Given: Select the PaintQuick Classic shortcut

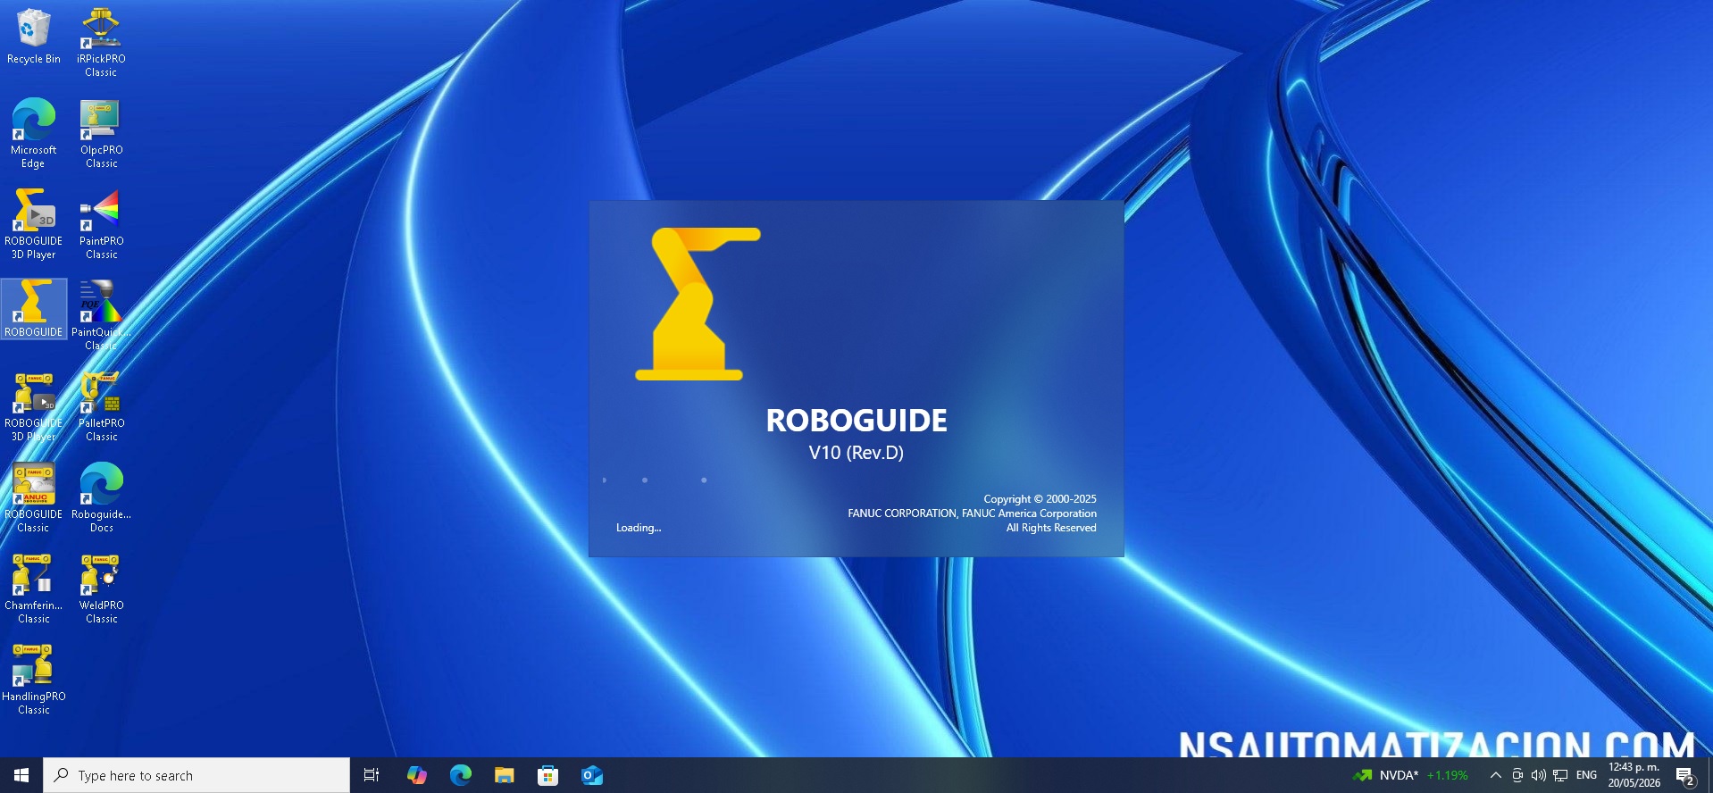Looking at the screenshot, I should point(101,315).
